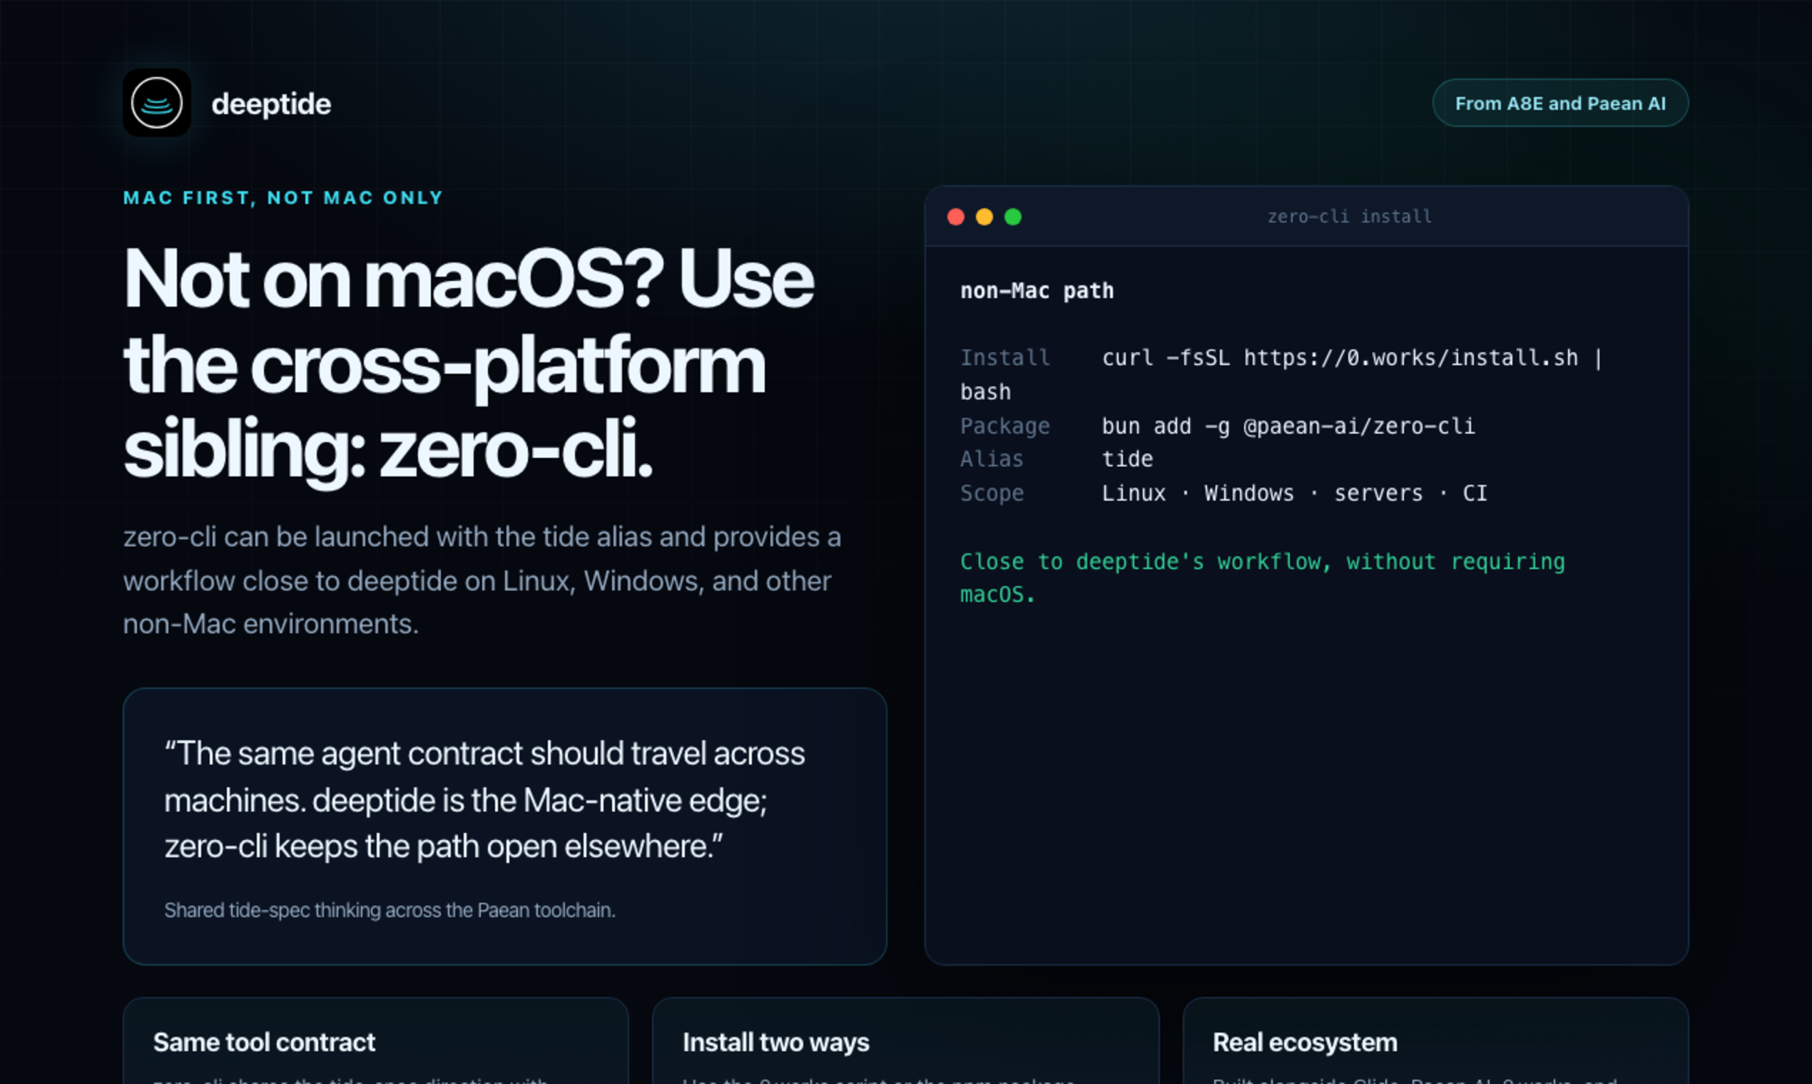Click the red dot in the terminal window

pyautogui.click(x=956, y=217)
